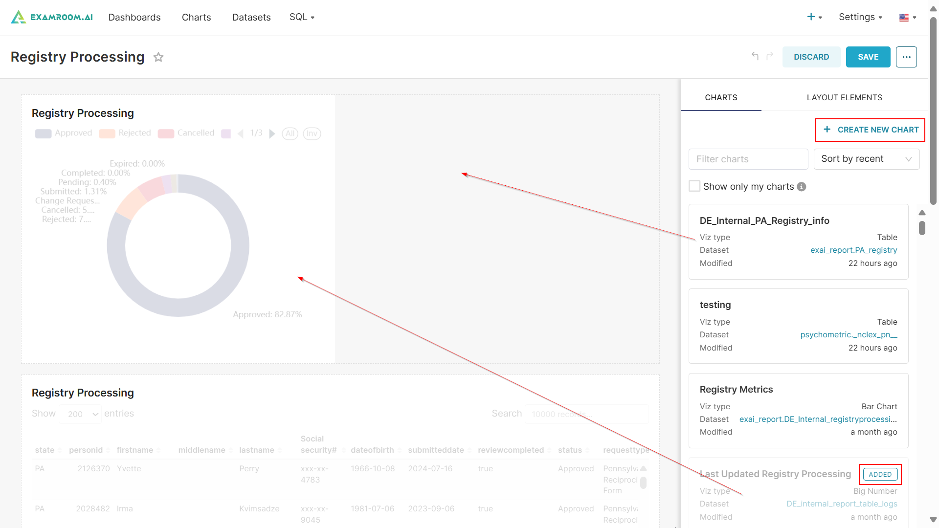
Task: Click the plus icon in top navigation
Action: pos(811,17)
